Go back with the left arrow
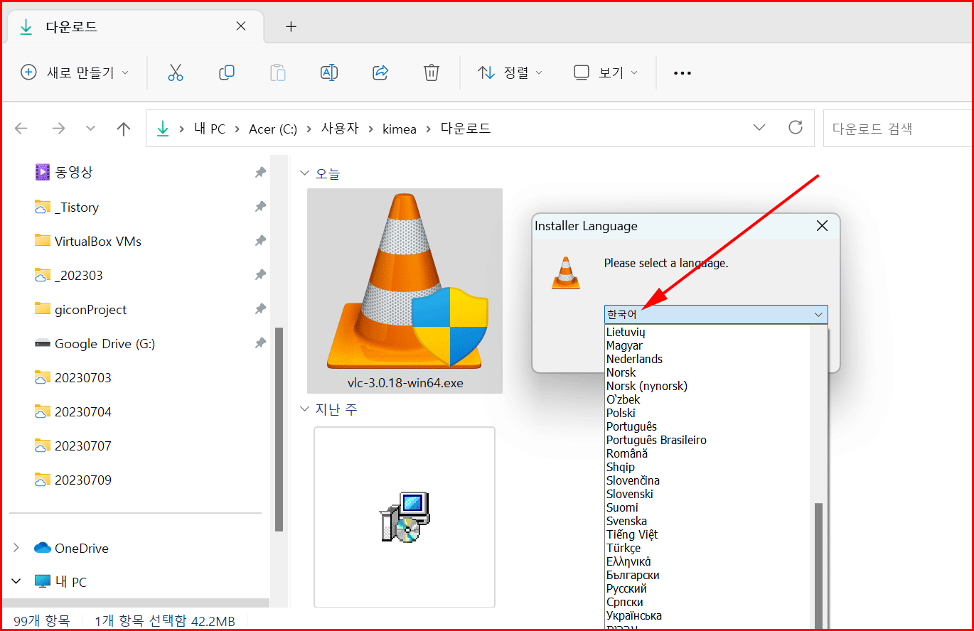 click(21, 129)
